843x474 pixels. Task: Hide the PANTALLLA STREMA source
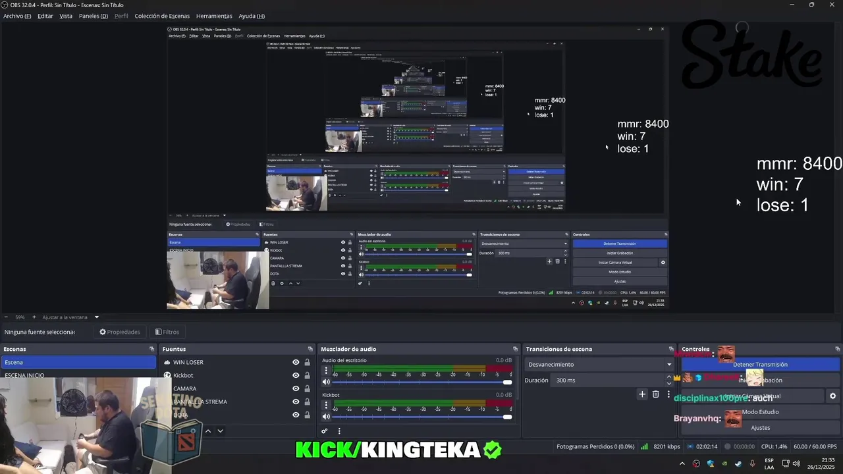(x=296, y=402)
